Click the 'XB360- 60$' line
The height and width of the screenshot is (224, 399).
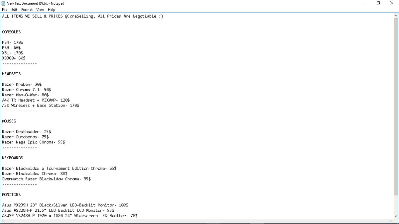click(x=14, y=58)
